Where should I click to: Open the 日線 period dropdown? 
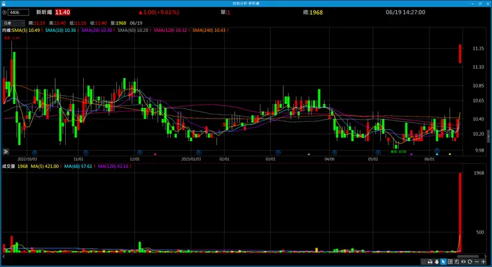point(13,23)
